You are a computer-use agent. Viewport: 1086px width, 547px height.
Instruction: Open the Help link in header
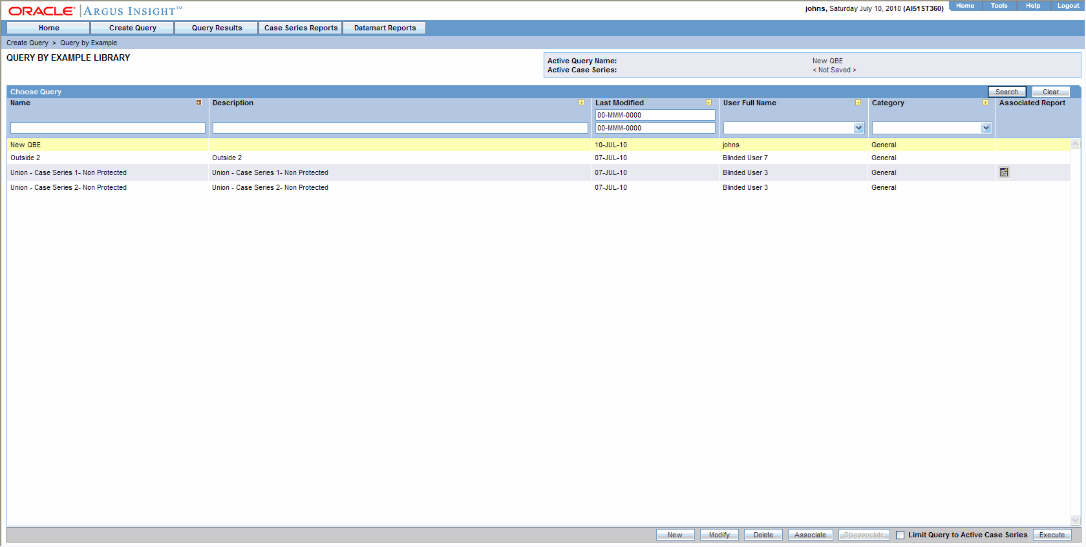pos(1033,6)
